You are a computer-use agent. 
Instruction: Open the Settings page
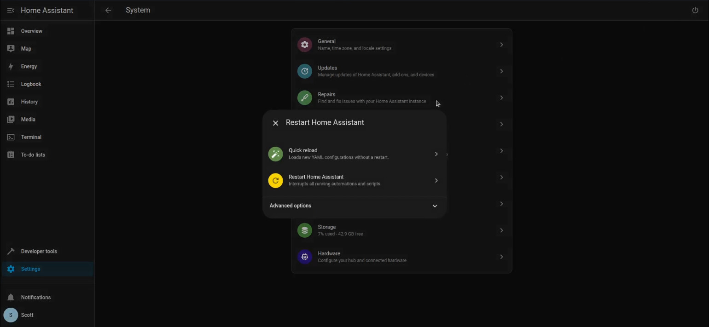click(x=47, y=269)
